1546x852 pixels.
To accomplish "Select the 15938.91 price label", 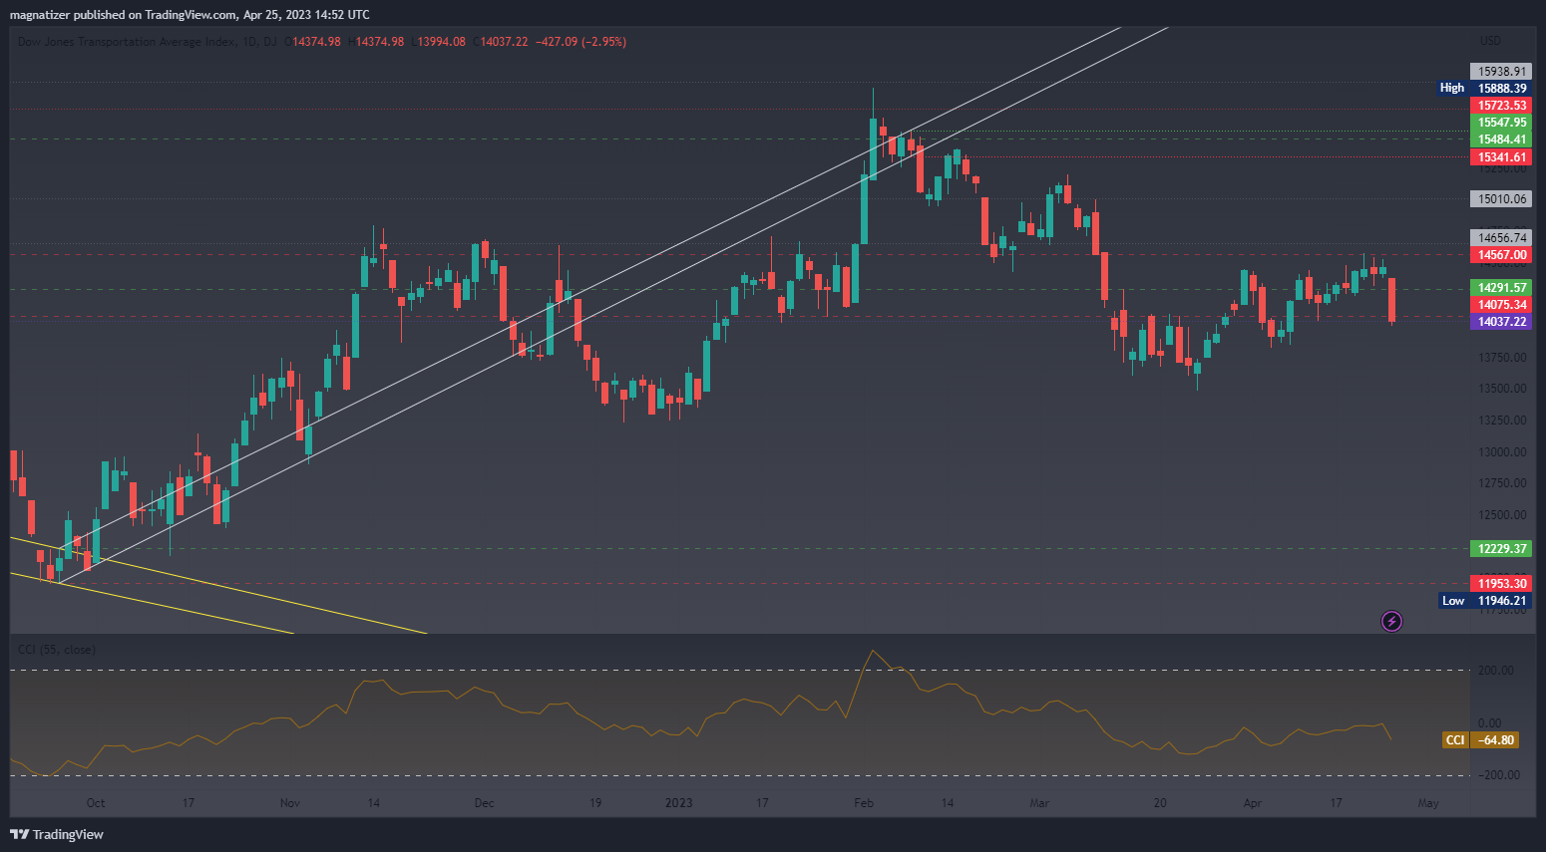I will tap(1501, 72).
